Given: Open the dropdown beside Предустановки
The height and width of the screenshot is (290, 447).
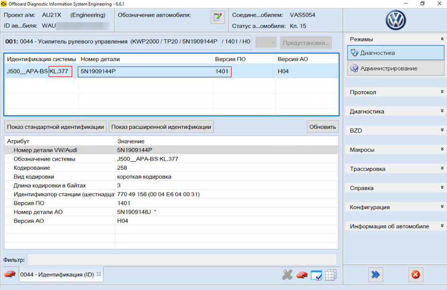Looking at the screenshot, I should pos(266,42).
